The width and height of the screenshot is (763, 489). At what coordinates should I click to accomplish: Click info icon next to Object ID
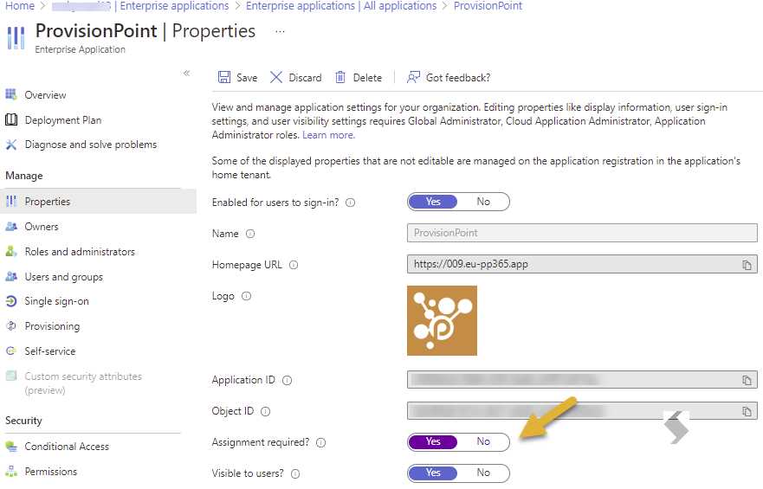265,411
